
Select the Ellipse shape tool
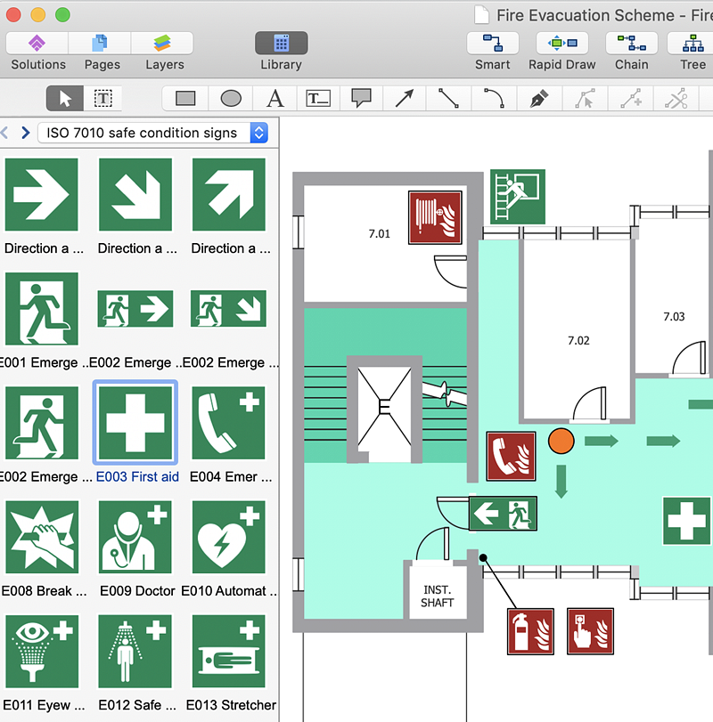pyautogui.click(x=231, y=99)
